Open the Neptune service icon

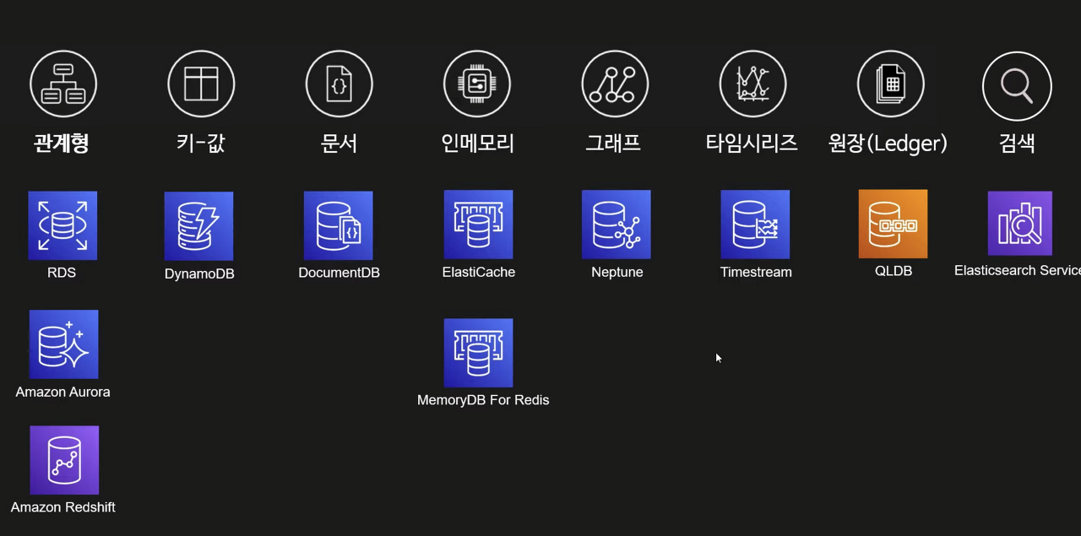point(617,225)
